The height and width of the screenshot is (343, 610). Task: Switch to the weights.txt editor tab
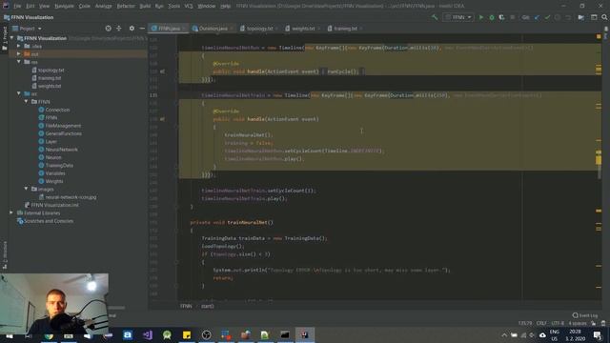pos(303,29)
